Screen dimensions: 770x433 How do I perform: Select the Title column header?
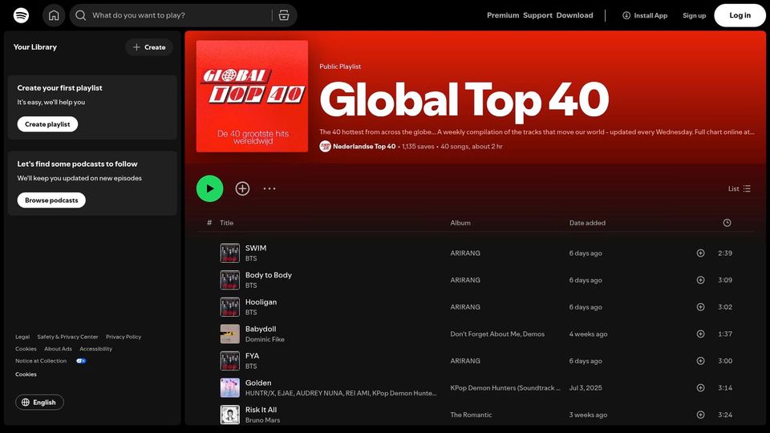(226, 223)
